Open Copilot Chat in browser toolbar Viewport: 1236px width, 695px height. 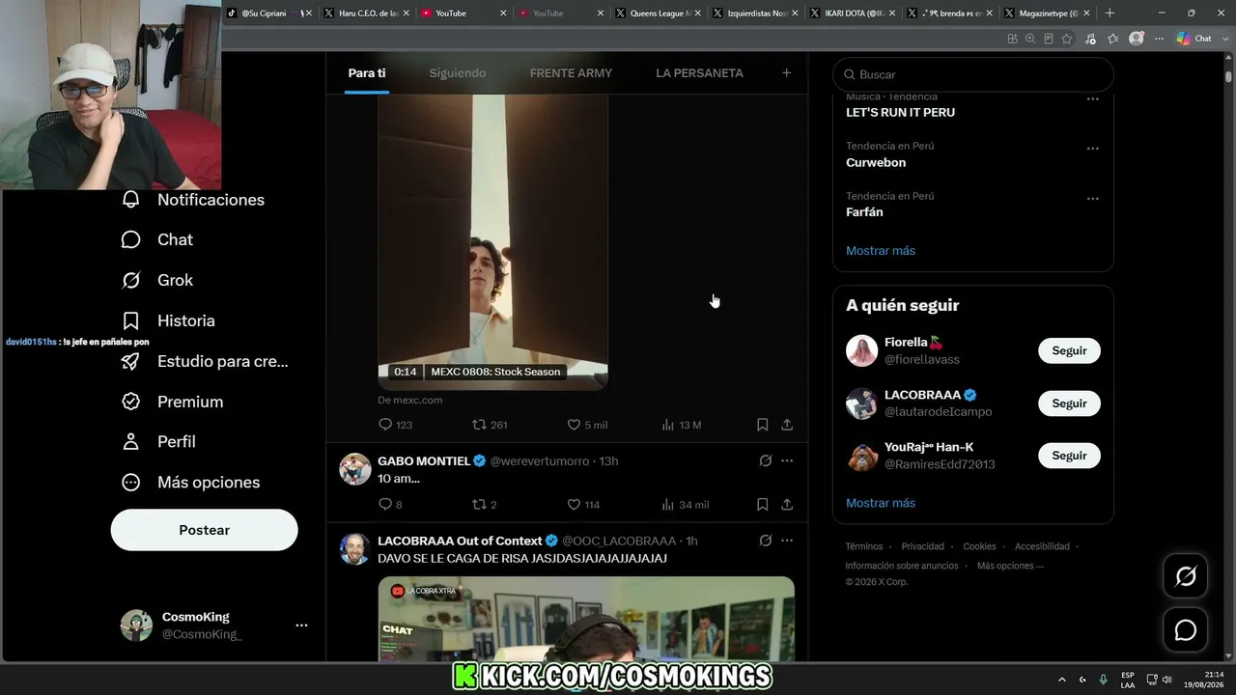tap(1194, 39)
